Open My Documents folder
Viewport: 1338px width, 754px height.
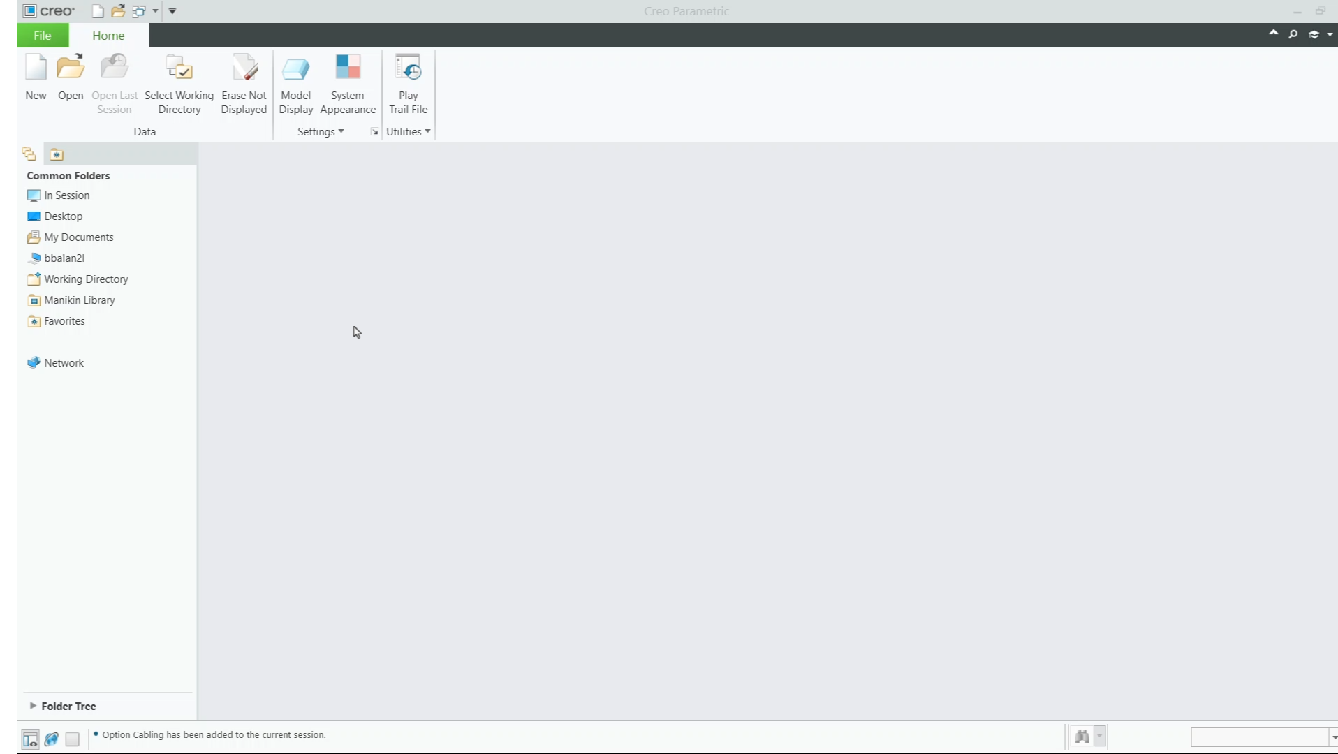70,237
